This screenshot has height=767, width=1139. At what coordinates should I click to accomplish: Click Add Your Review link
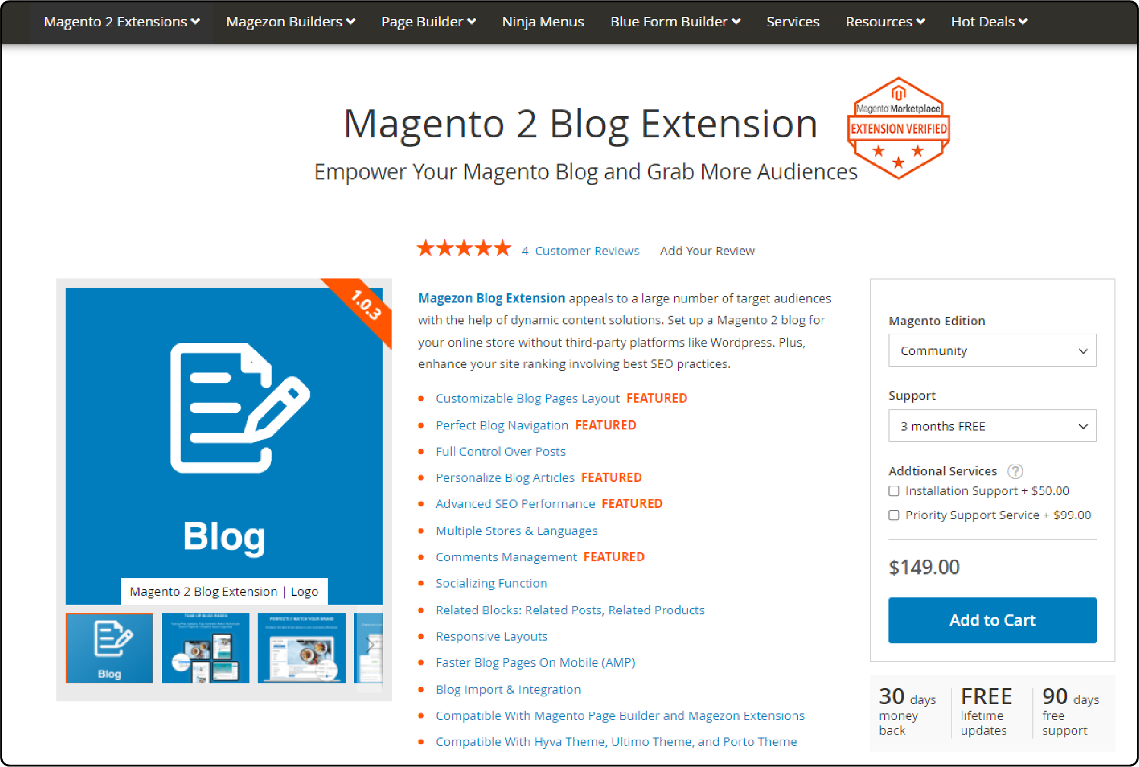[706, 251]
